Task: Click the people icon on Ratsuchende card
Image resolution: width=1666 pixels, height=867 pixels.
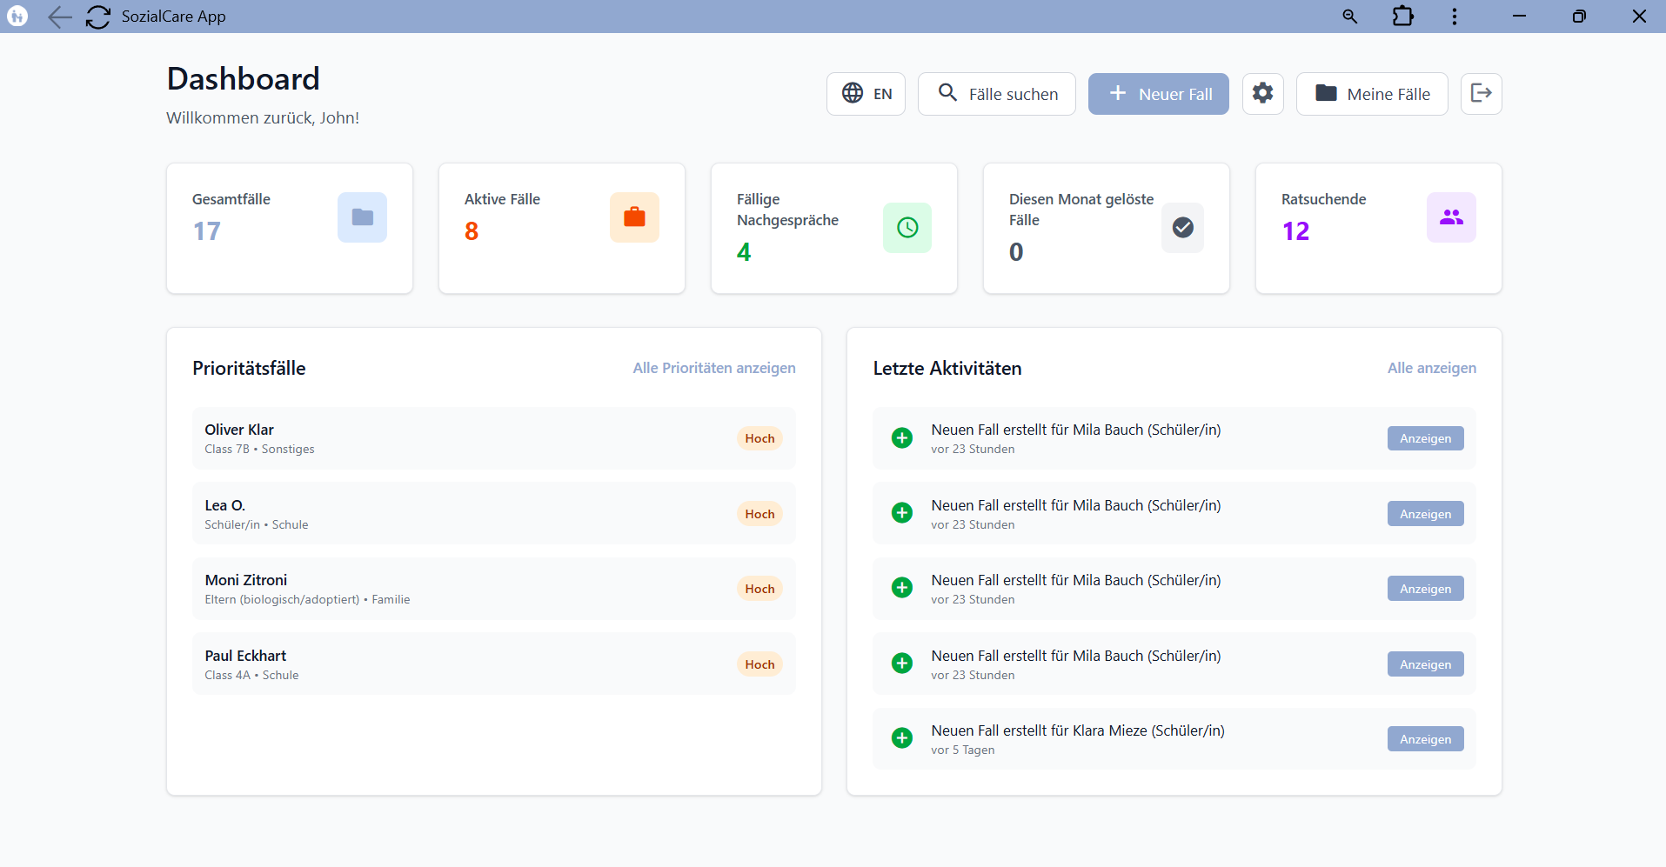Action: (1450, 217)
